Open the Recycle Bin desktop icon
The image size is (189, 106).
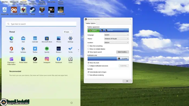click(x=5, y=11)
